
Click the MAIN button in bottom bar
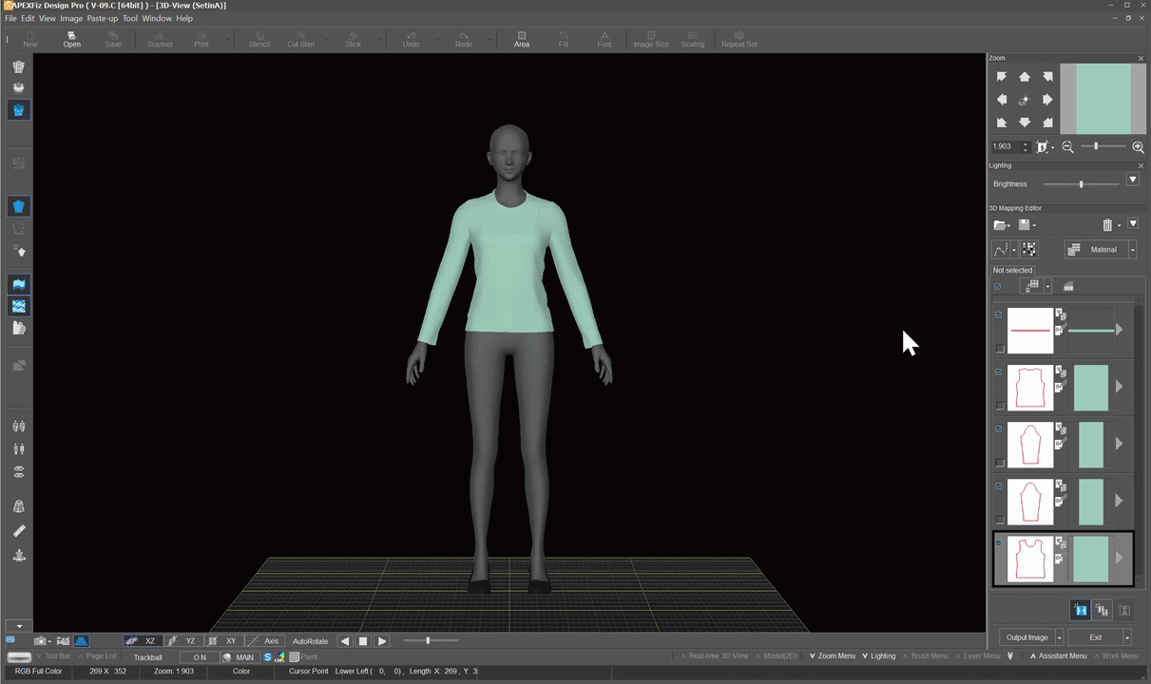coord(240,657)
